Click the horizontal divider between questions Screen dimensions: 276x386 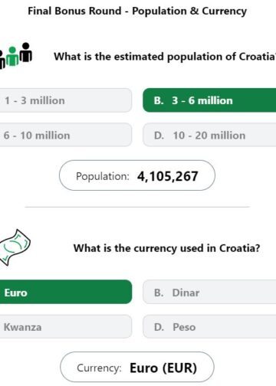tap(137, 207)
